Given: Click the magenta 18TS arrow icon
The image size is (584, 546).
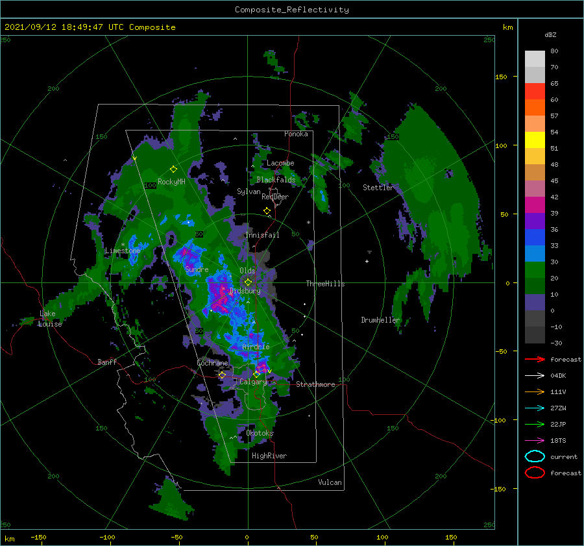Looking at the screenshot, I should click(x=535, y=441).
